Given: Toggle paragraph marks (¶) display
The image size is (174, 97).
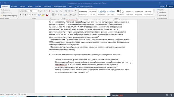Looking at the screenshot, I should pos(76,11).
